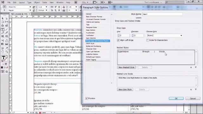Click the All Caps formatting icon
The image size is (203, 114).
(52, 7)
